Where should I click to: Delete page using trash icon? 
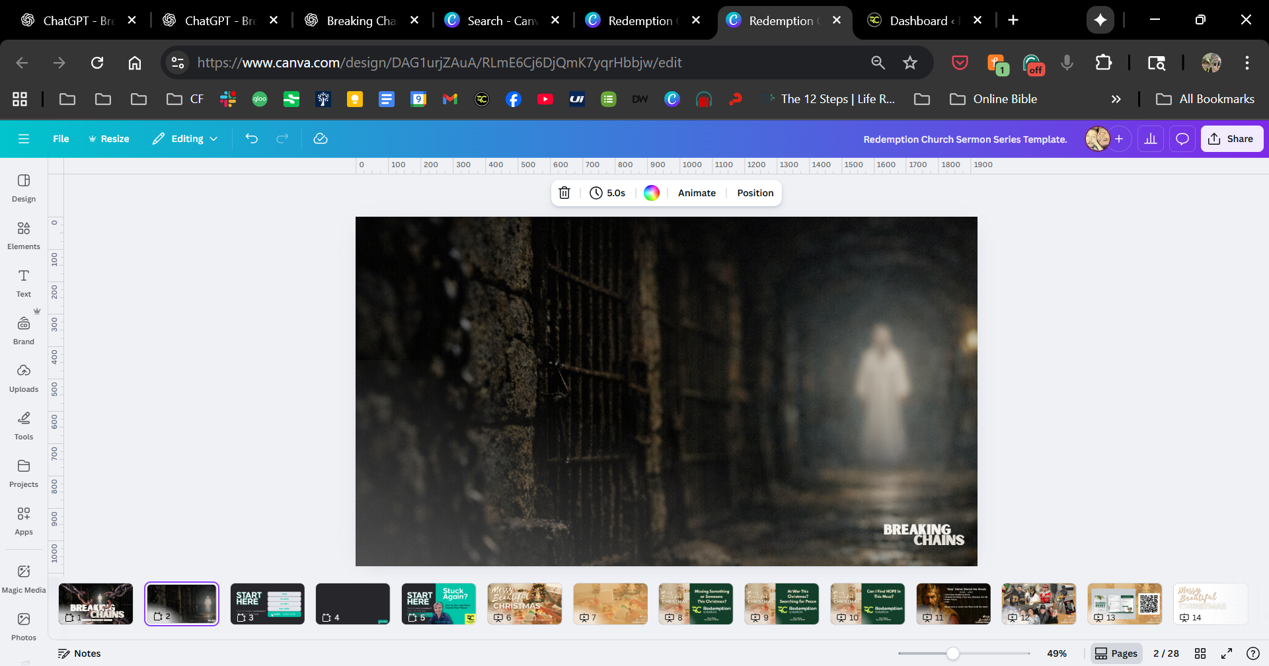(564, 193)
